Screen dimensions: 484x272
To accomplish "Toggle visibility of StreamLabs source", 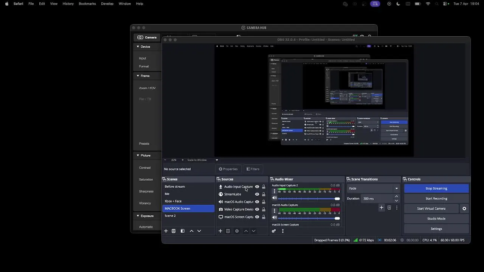I will coord(257,194).
